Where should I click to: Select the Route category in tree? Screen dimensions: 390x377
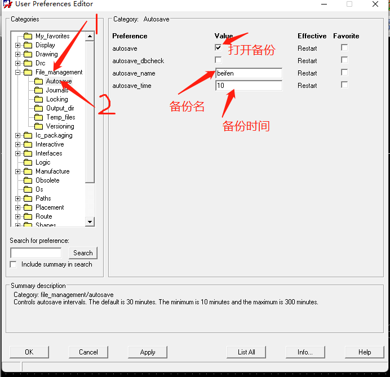(43, 216)
